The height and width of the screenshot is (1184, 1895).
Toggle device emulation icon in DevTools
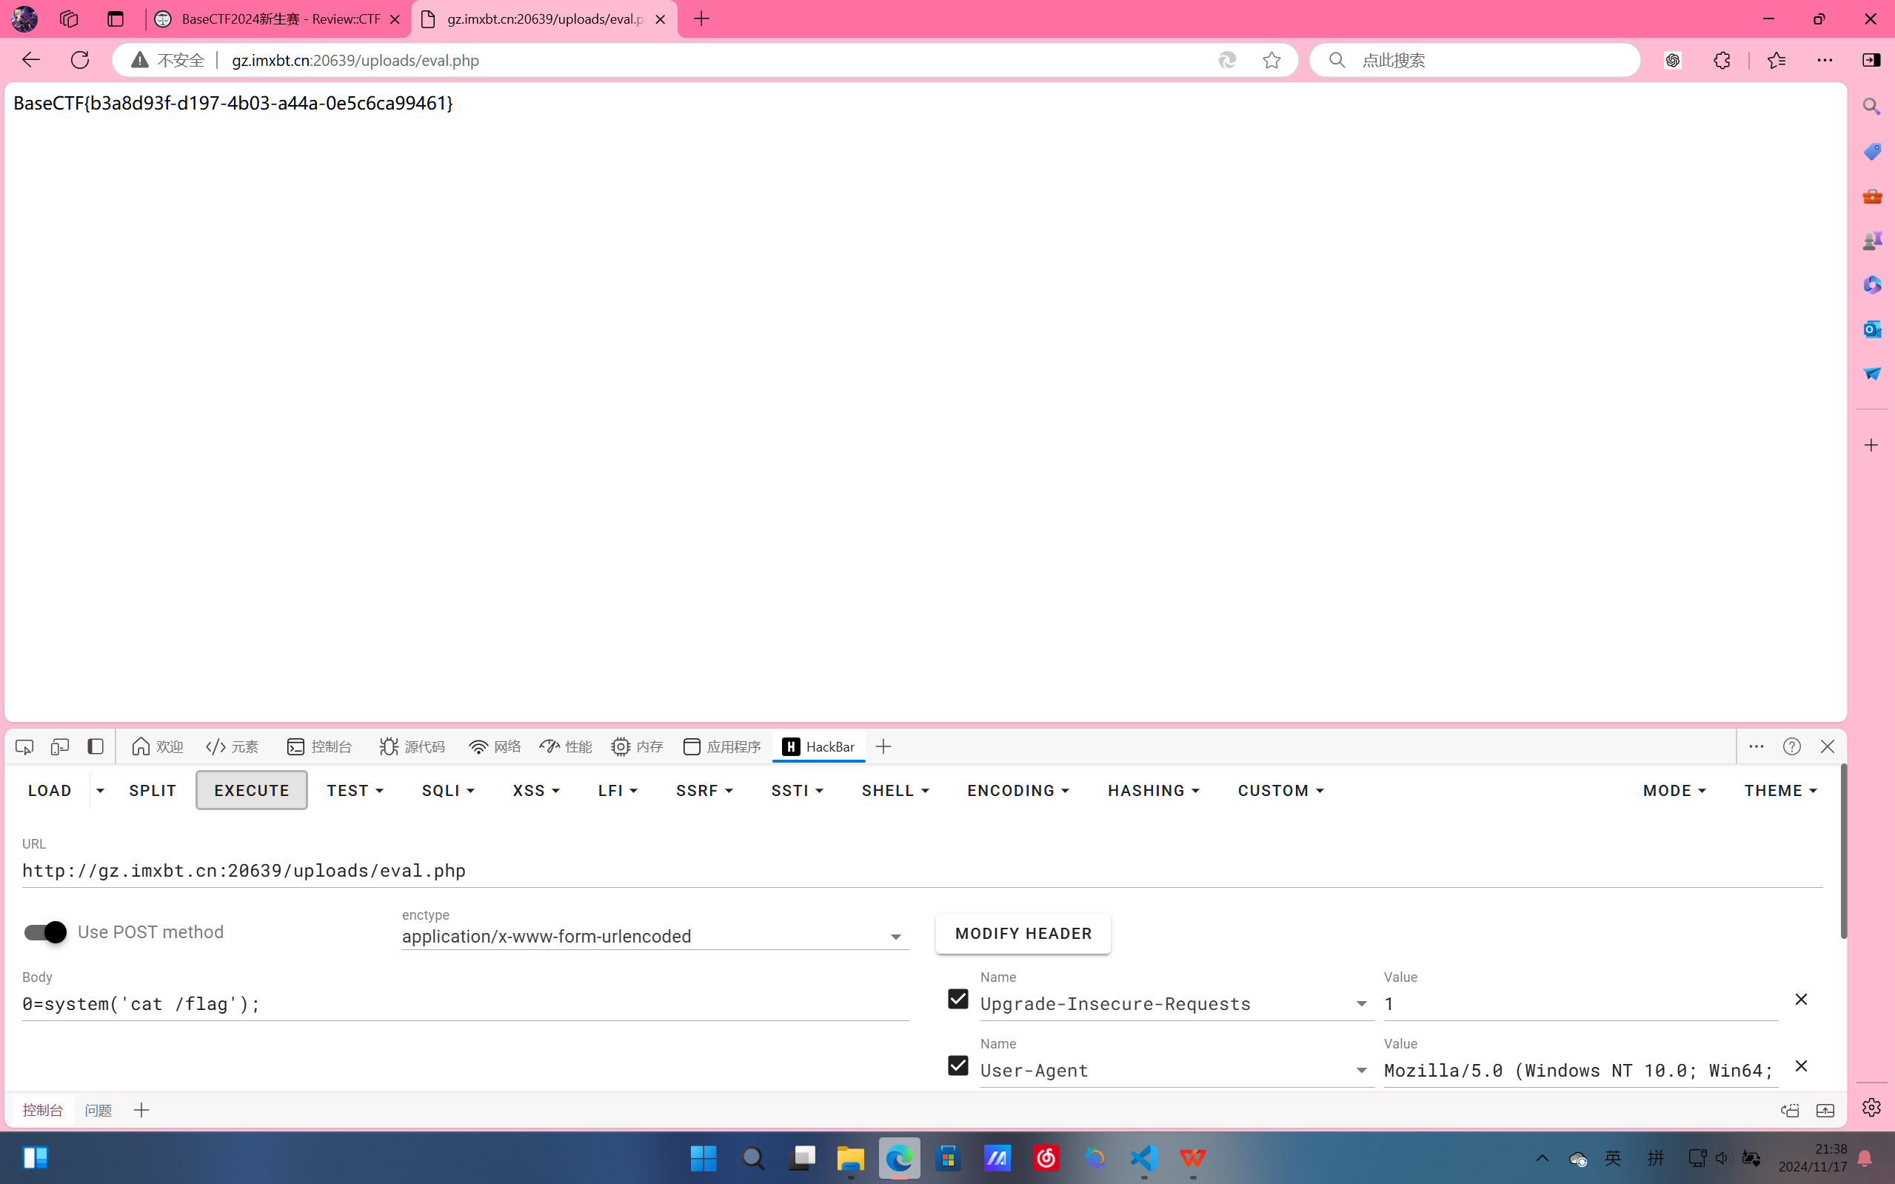pos(59,746)
